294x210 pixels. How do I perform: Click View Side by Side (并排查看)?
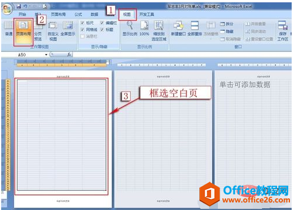(256, 24)
